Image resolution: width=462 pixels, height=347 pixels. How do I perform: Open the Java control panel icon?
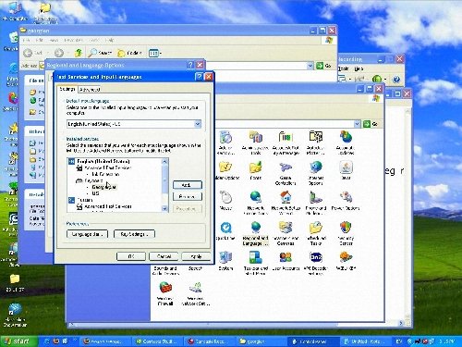pos(346,170)
